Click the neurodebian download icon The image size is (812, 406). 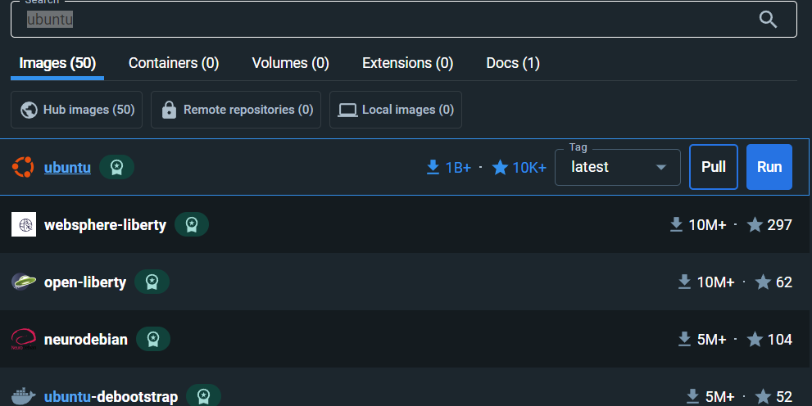tap(684, 339)
